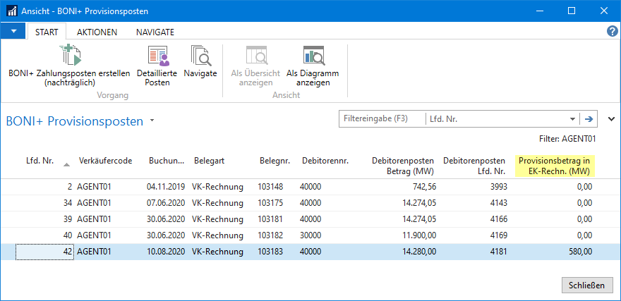Open the Lfd. Nr. filter field dropdown
The width and height of the screenshot is (621, 301).
[x=572, y=119]
